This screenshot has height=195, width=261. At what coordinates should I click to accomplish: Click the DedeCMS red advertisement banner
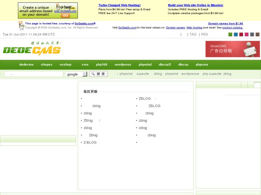233,49
